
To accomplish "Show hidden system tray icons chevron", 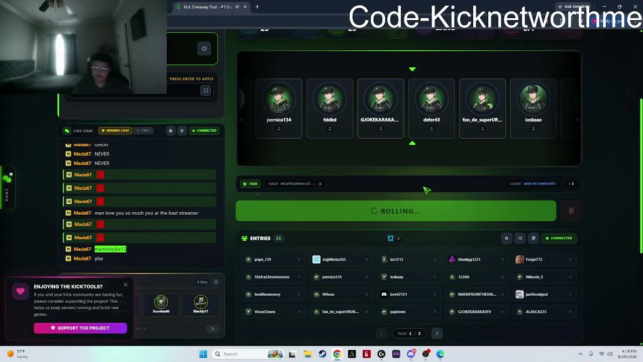I will [x=580, y=354].
